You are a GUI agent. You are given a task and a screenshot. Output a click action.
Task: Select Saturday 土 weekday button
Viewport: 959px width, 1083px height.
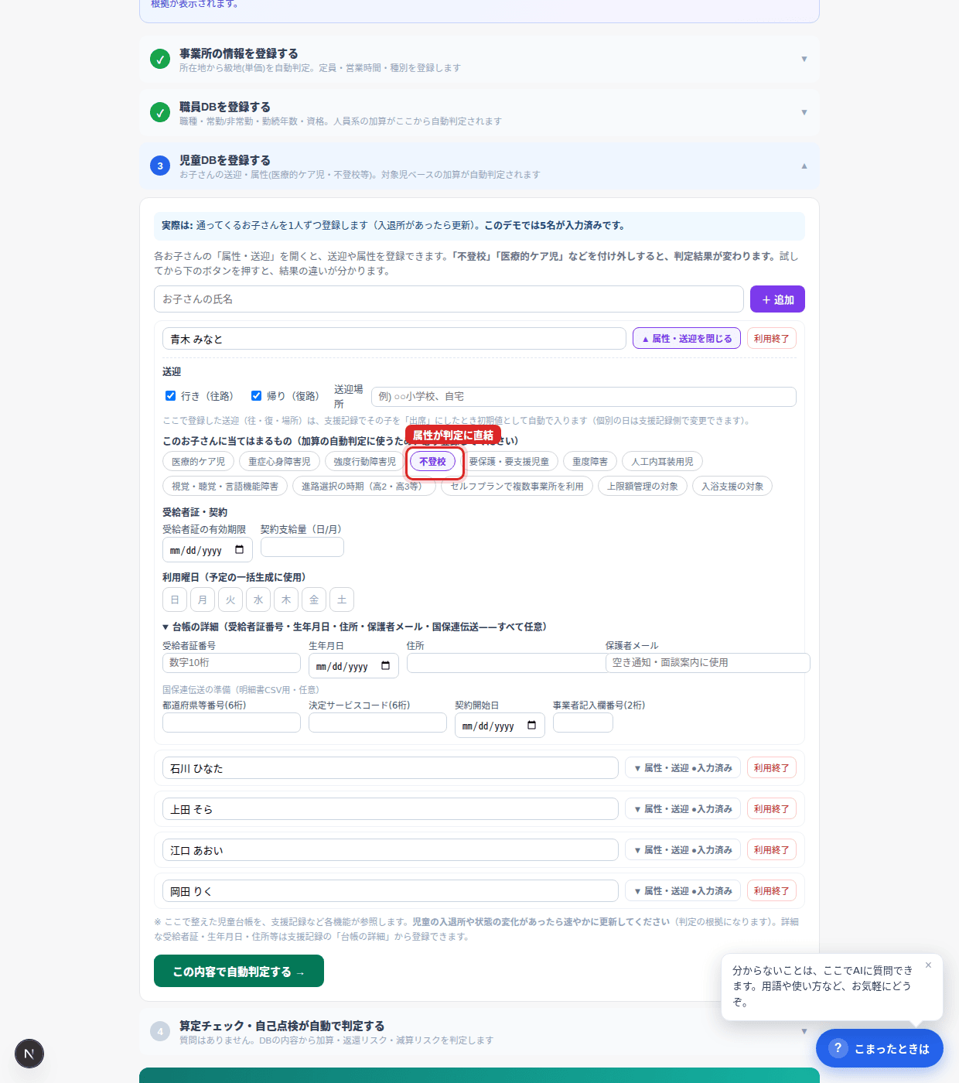(x=342, y=600)
